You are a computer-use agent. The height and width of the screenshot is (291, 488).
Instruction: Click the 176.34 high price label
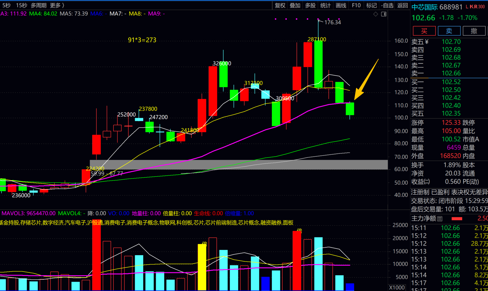tap(333, 22)
